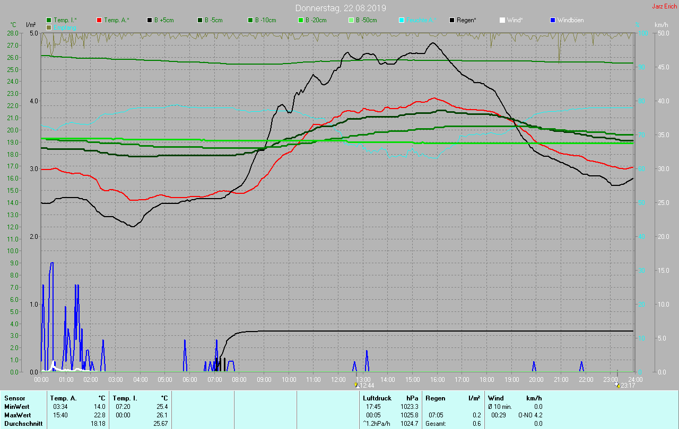Click the B -50cm light green swatch
The height and width of the screenshot is (429, 679).
coord(351,20)
